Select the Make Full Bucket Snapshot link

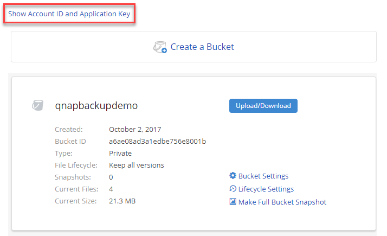point(282,202)
